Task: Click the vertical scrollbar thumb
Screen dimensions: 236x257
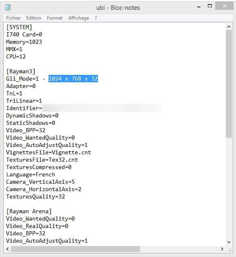Action: point(229,84)
